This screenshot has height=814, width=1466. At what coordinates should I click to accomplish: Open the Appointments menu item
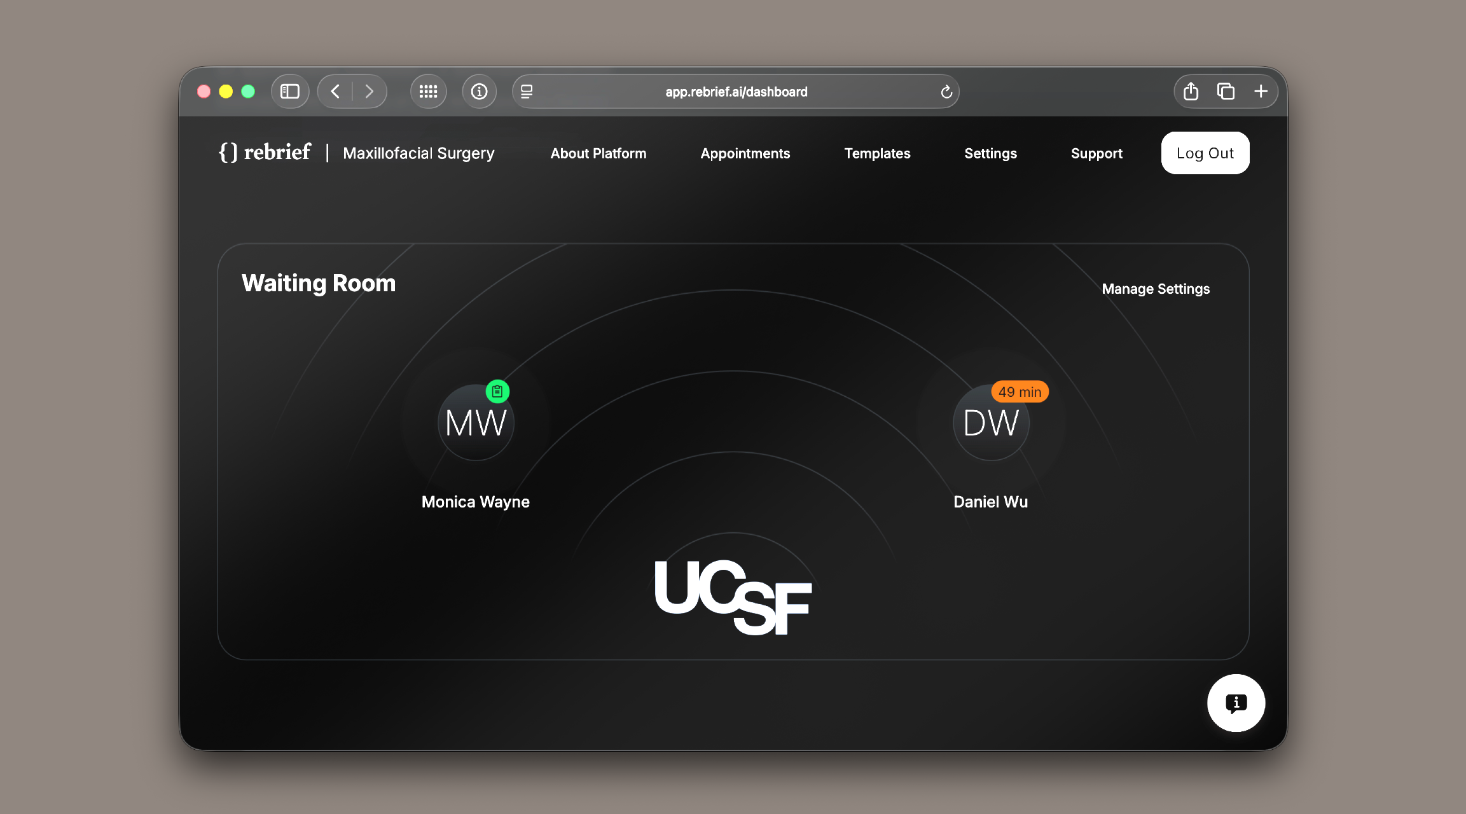745,153
